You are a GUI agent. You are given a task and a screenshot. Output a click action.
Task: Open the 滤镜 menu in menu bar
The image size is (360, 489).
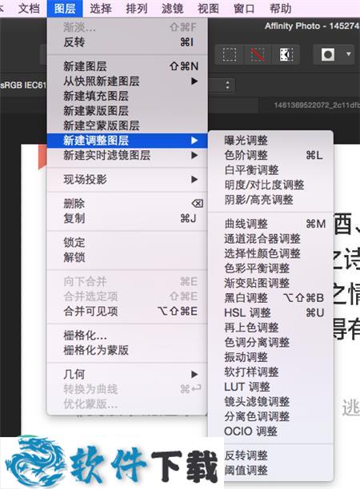(x=172, y=9)
